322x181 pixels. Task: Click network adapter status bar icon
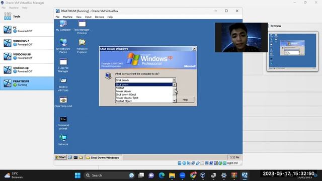click(193, 163)
